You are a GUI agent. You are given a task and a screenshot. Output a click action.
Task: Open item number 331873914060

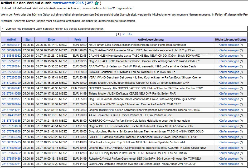point(11,93)
